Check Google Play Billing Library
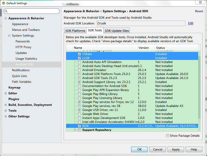 coord(79,94)
